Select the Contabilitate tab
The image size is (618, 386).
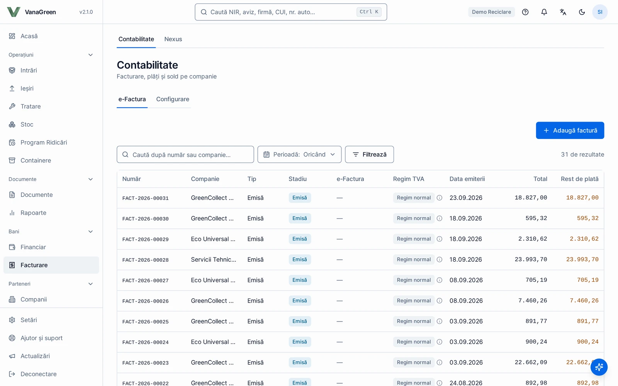tap(136, 39)
